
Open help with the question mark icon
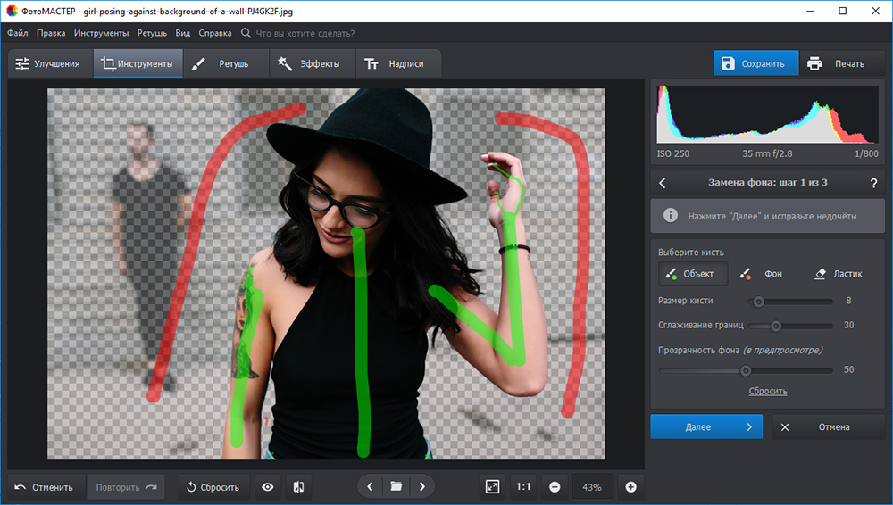point(873,183)
